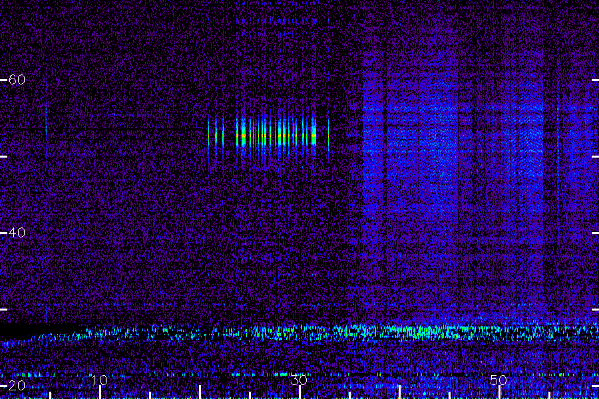Click the 10 time axis label

100,380
